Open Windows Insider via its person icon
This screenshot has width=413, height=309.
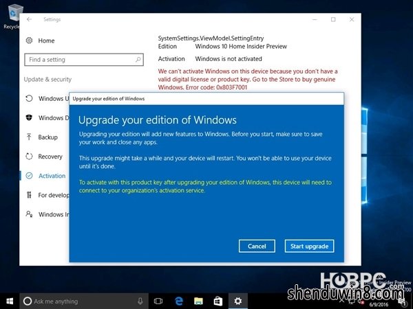click(29, 214)
